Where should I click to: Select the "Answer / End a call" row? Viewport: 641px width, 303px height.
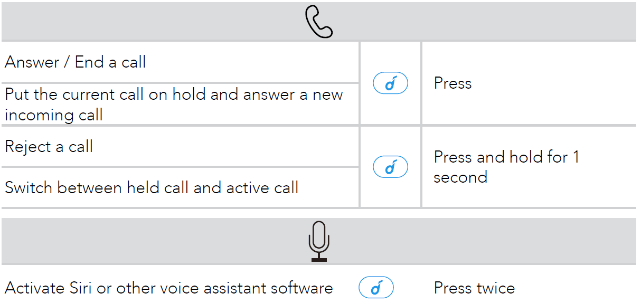pos(76,62)
